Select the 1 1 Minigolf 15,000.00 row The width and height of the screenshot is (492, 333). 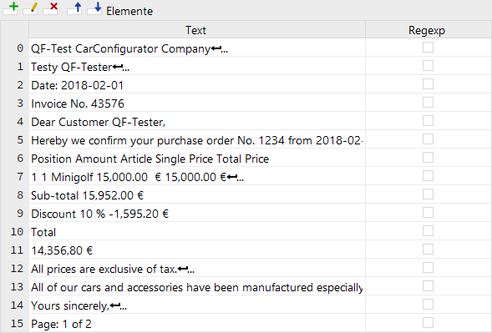(197, 177)
